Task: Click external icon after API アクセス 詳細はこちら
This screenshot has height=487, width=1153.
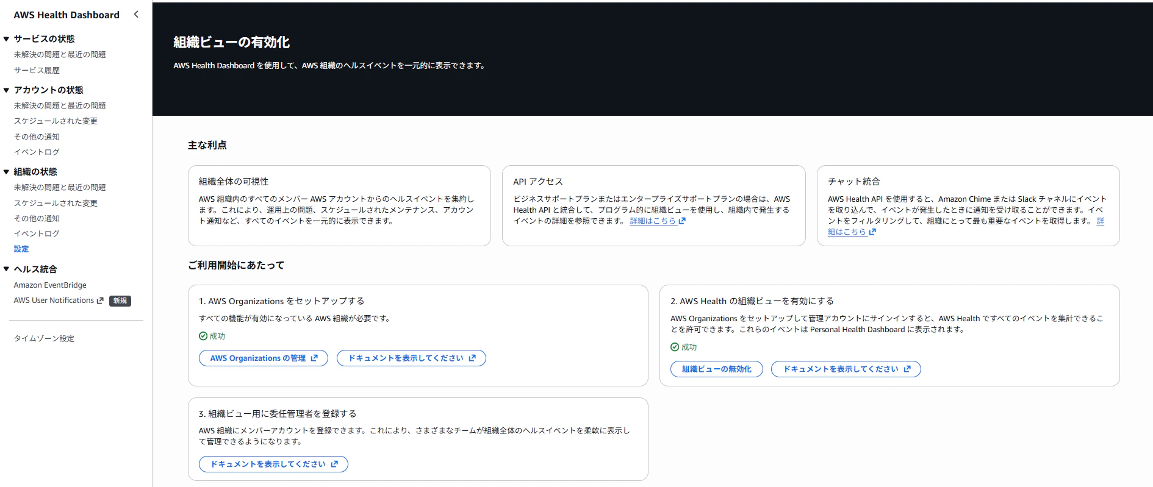Action: point(682,221)
